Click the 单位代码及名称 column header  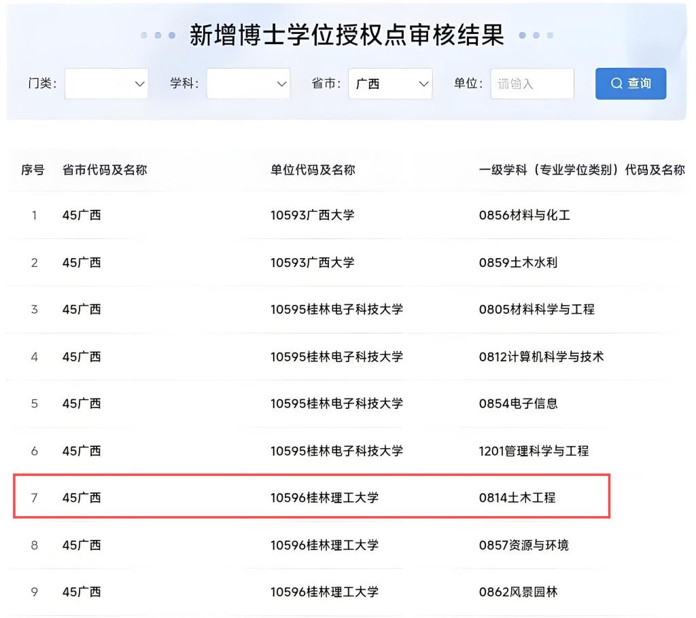[313, 170]
